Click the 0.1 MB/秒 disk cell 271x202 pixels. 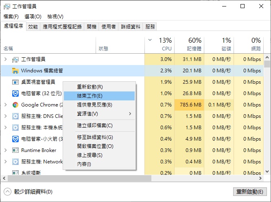tap(219, 105)
